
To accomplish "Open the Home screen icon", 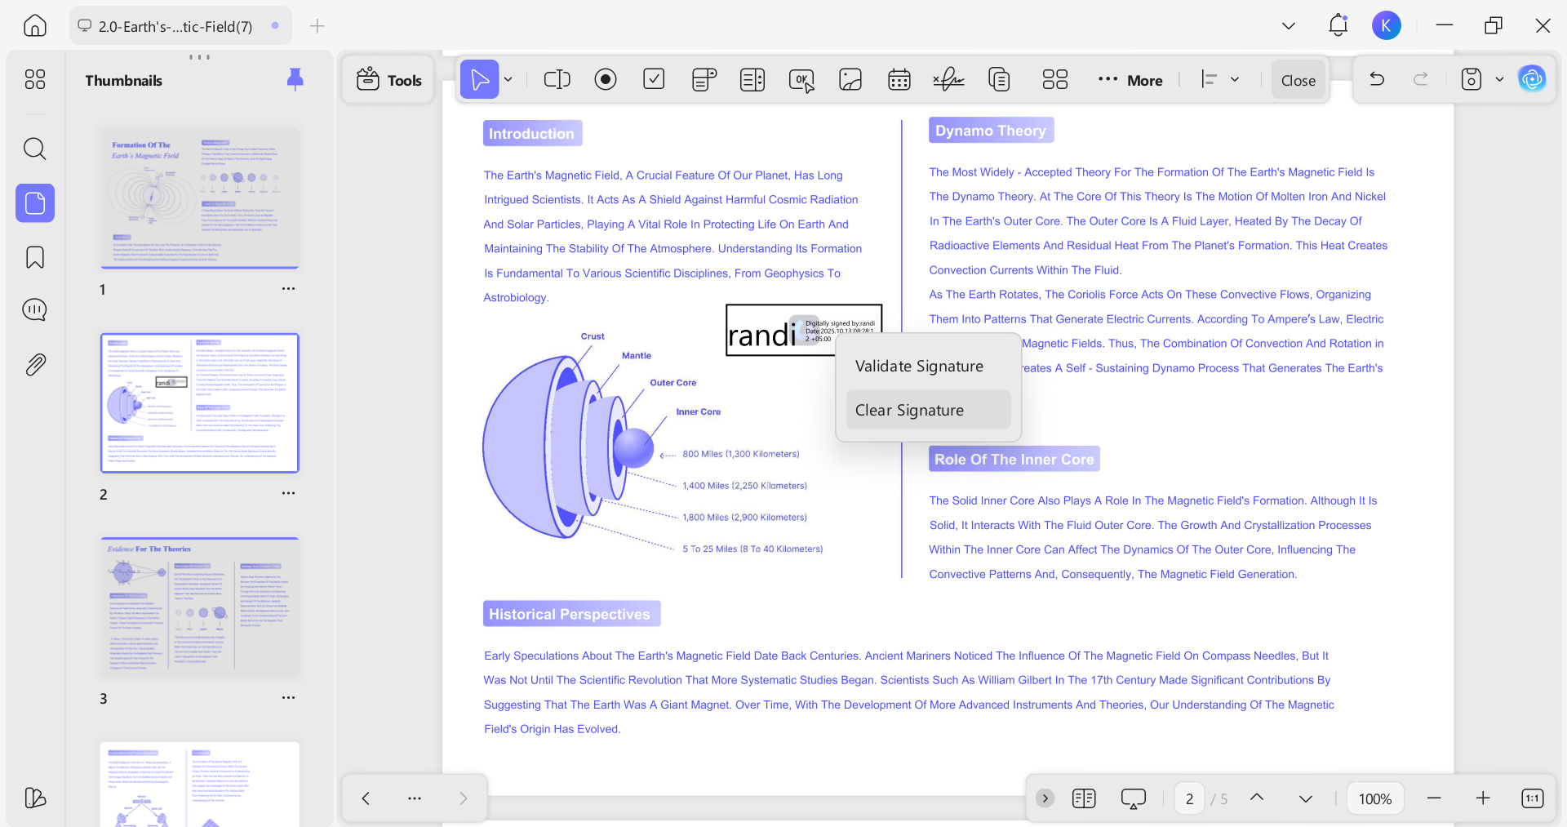I will (35, 26).
